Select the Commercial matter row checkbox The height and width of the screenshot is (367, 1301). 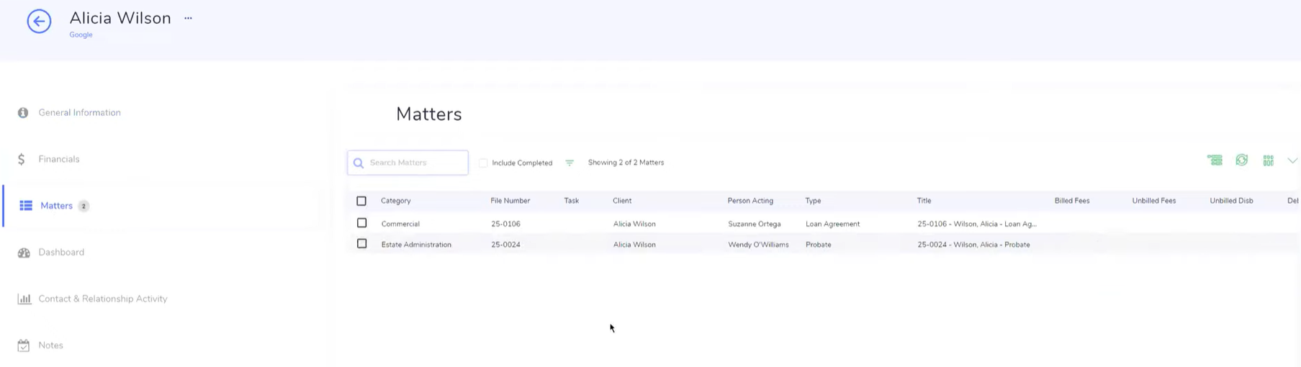(361, 223)
